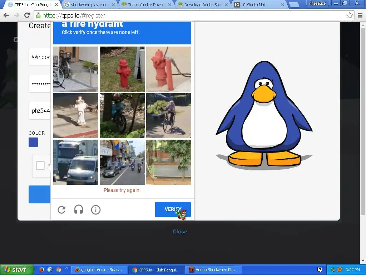The width and height of the screenshot is (366, 275).
Task: Launch Firefox from quick launch
Action: pyautogui.click(x=42, y=270)
